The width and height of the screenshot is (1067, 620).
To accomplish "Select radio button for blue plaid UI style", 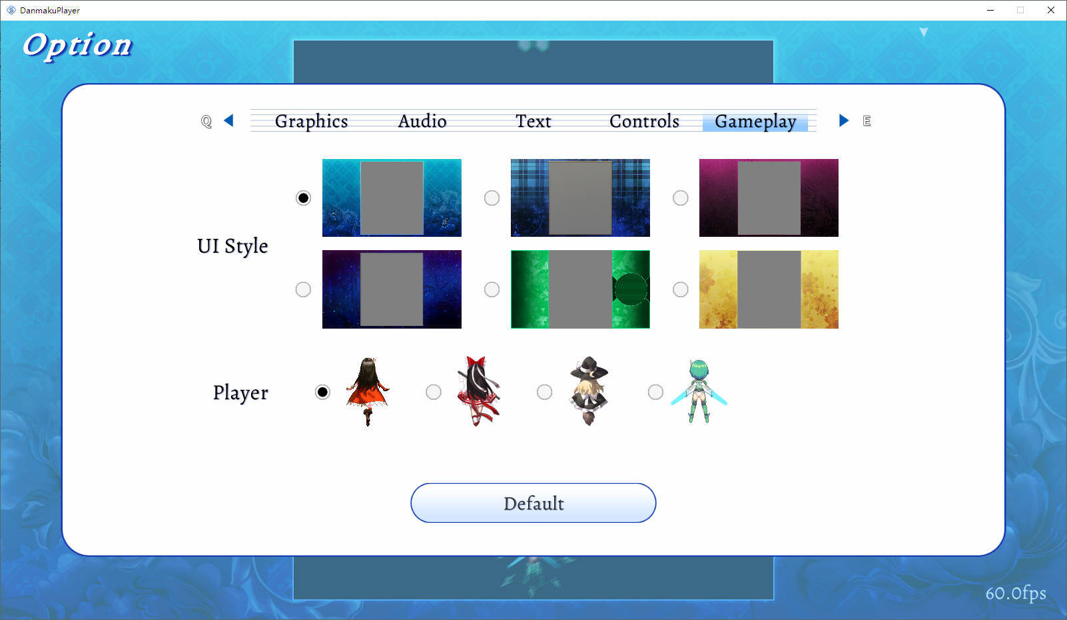I will point(492,198).
